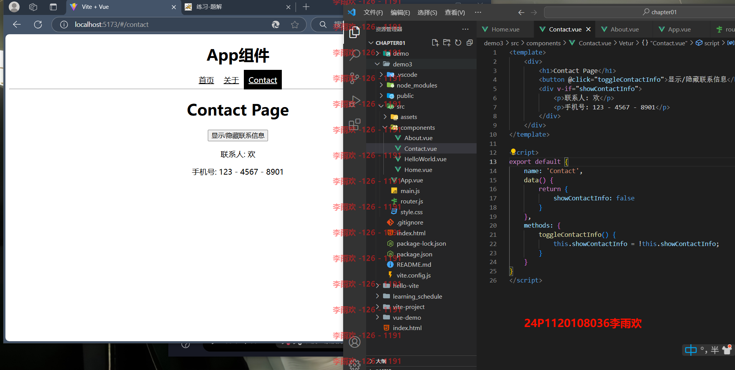Go back in VS Code navigation

coord(521,12)
